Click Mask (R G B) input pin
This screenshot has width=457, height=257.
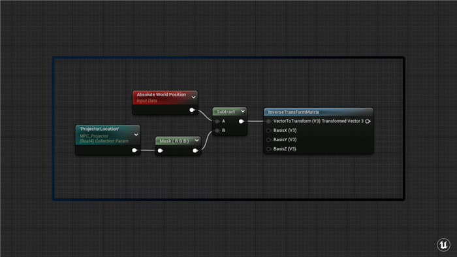161,150
